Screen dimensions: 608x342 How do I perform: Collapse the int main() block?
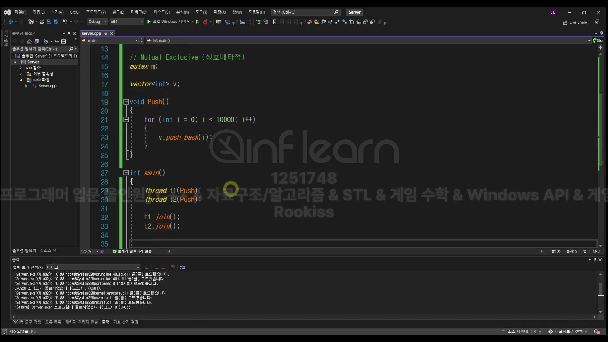[126, 173]
